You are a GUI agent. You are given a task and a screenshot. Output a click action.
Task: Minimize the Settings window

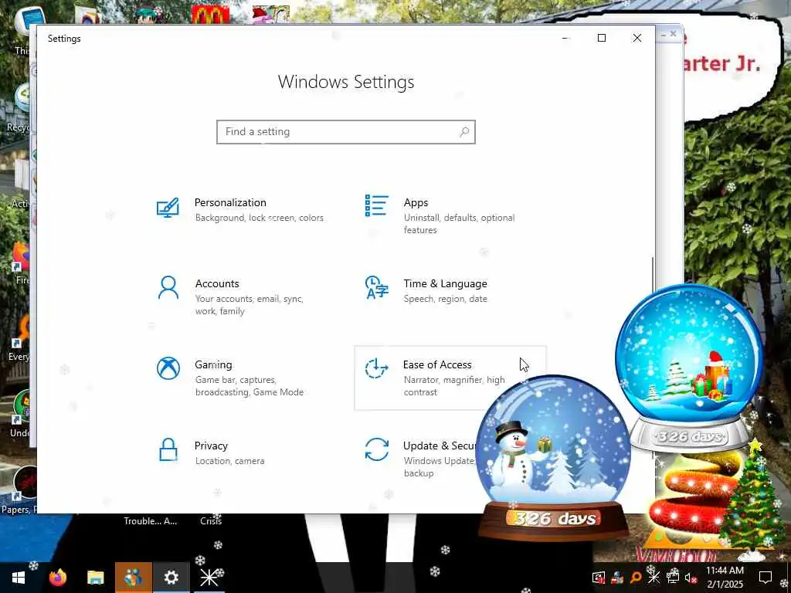pos(566,38)
